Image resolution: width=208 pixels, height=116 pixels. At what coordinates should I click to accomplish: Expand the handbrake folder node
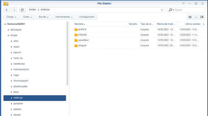[11, 64]
